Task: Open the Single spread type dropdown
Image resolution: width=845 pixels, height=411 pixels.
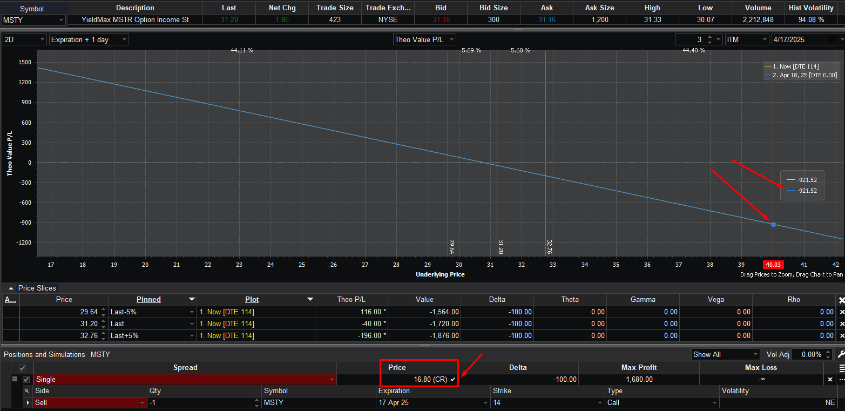Action: [332, 380]
